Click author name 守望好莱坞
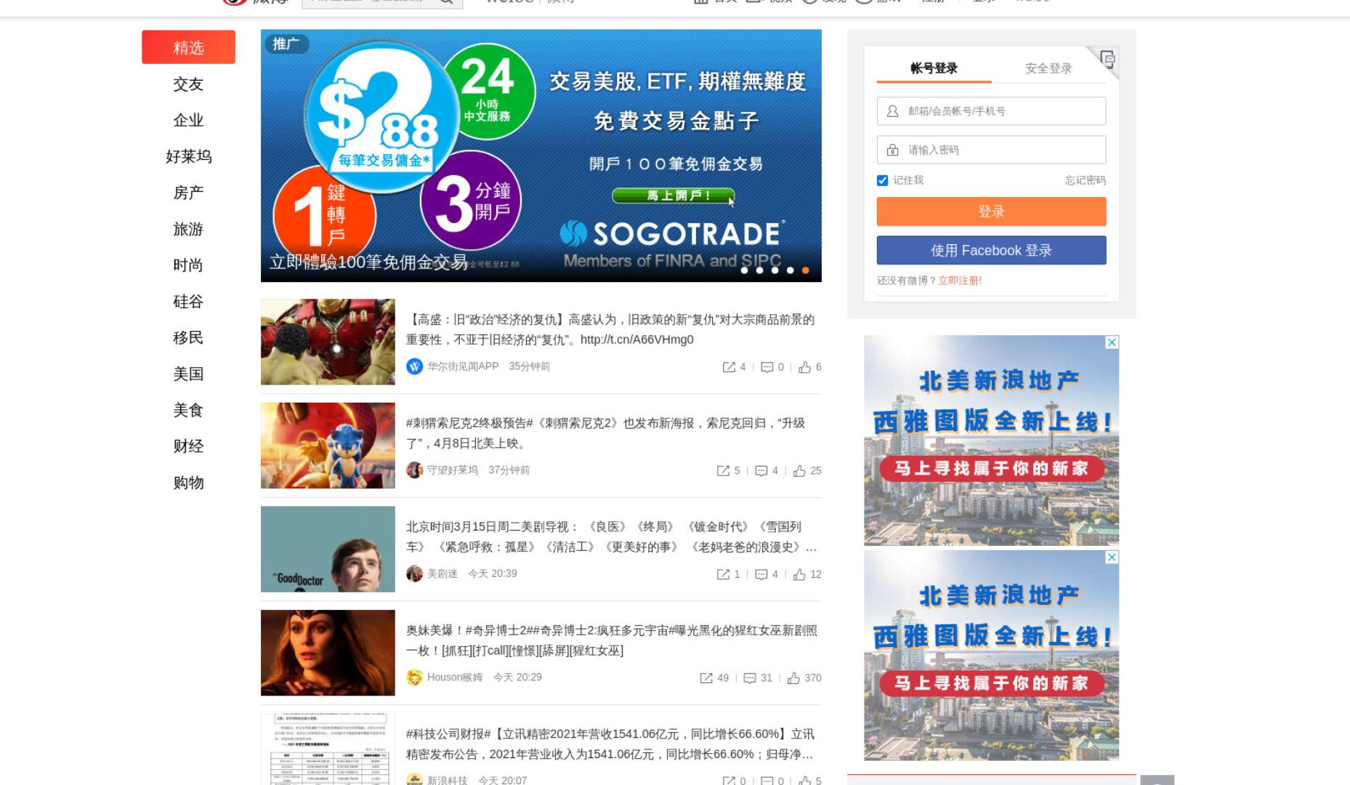Screen dimensions: 1350x785 (453, 470)
